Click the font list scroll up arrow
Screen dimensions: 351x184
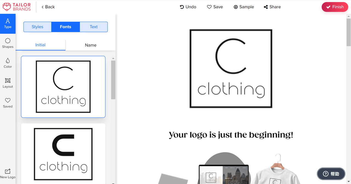click(x=113, y=58)
